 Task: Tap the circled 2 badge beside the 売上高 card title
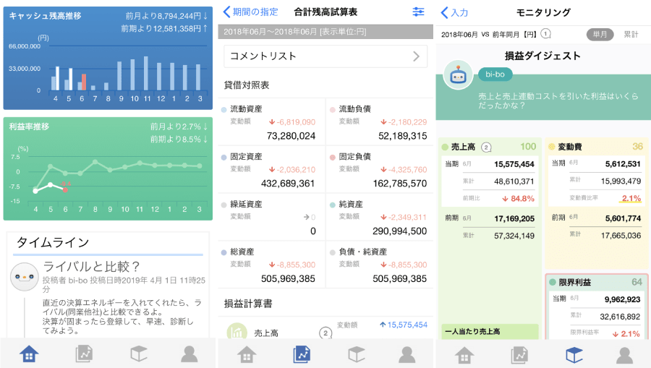pos(486,147)
